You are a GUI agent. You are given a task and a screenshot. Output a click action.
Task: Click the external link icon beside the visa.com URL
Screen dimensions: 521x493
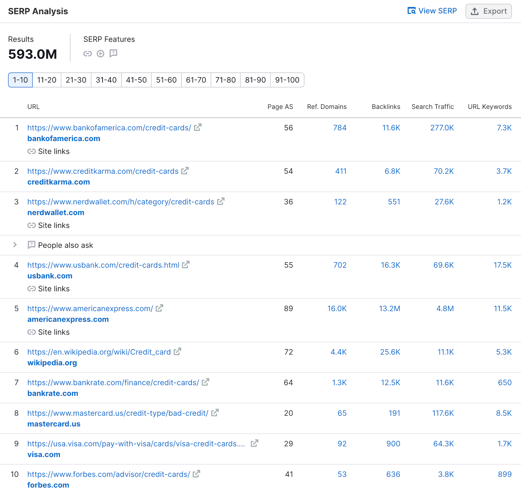(x=255, y=443)
